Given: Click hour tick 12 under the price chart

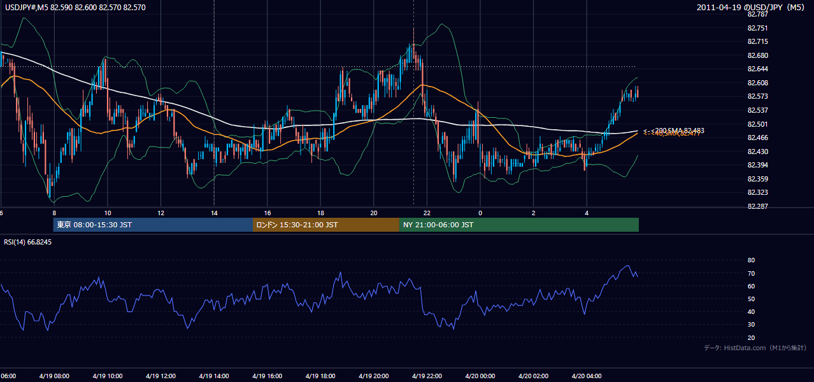Looking at the screenshot, I should [161, 213].
